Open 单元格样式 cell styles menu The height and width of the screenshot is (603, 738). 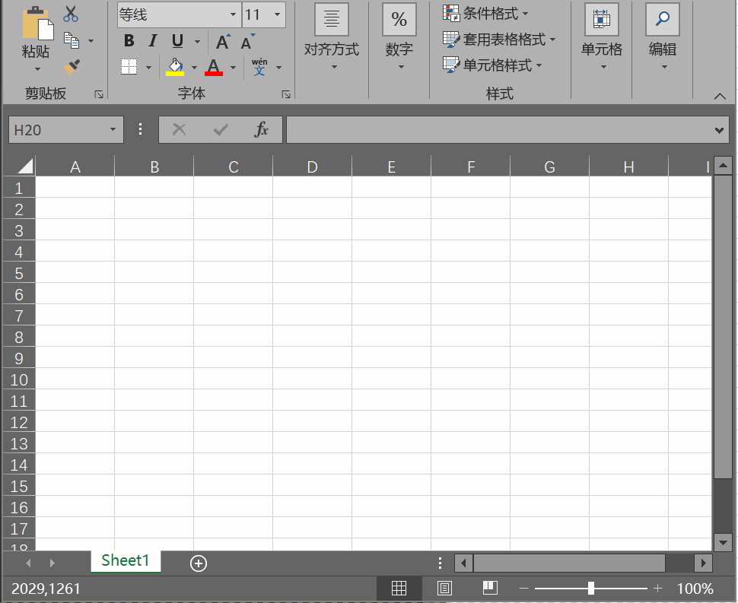point(492,65)
